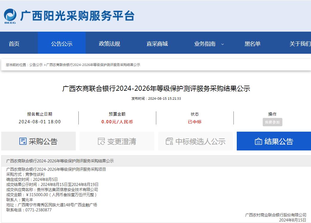Screen dimensions: 311x223
Task: Click the 成交结果公示时间 line
Action: 52,184
